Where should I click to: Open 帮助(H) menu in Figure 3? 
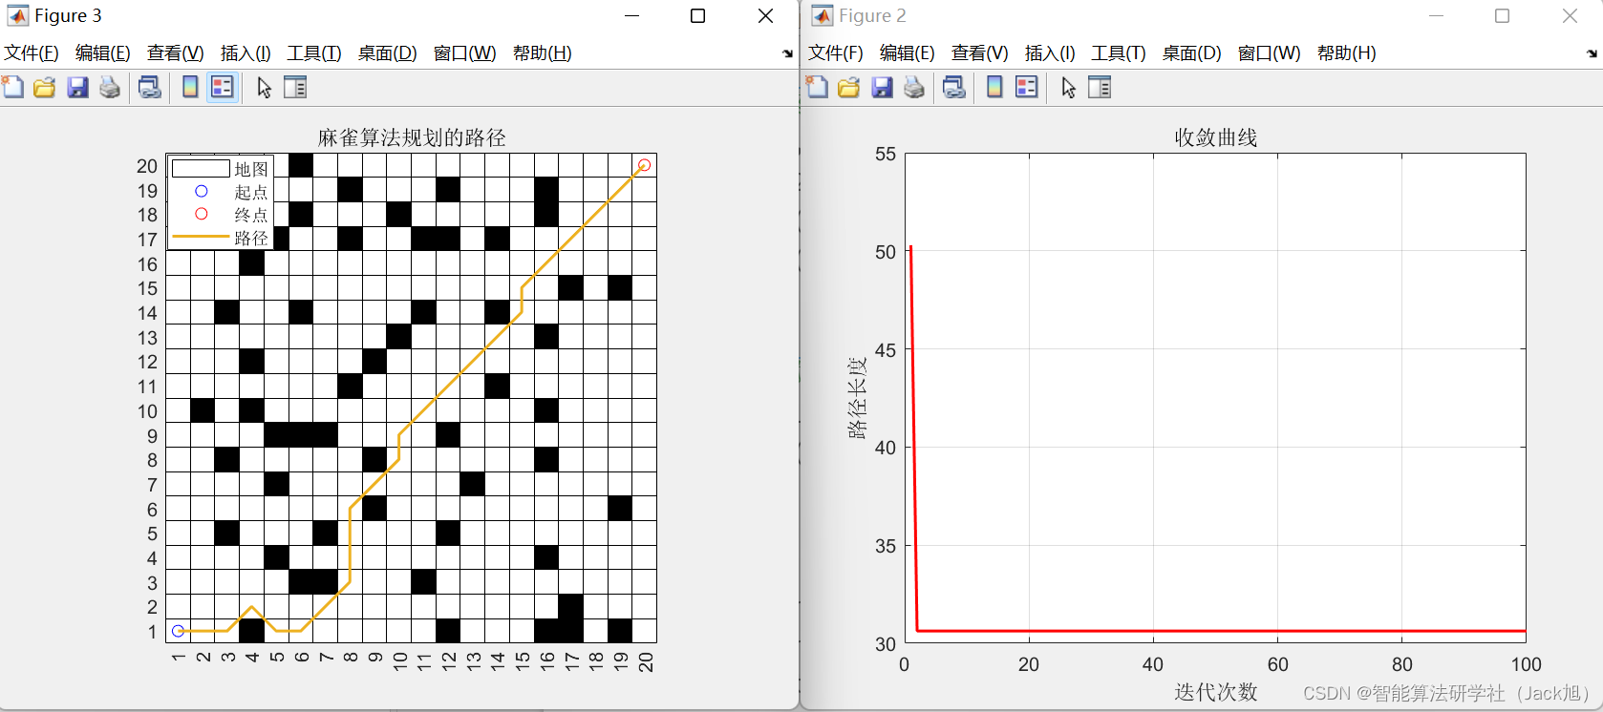click(543, 53)
